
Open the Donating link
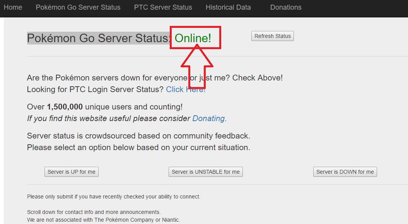coord(210,118)
